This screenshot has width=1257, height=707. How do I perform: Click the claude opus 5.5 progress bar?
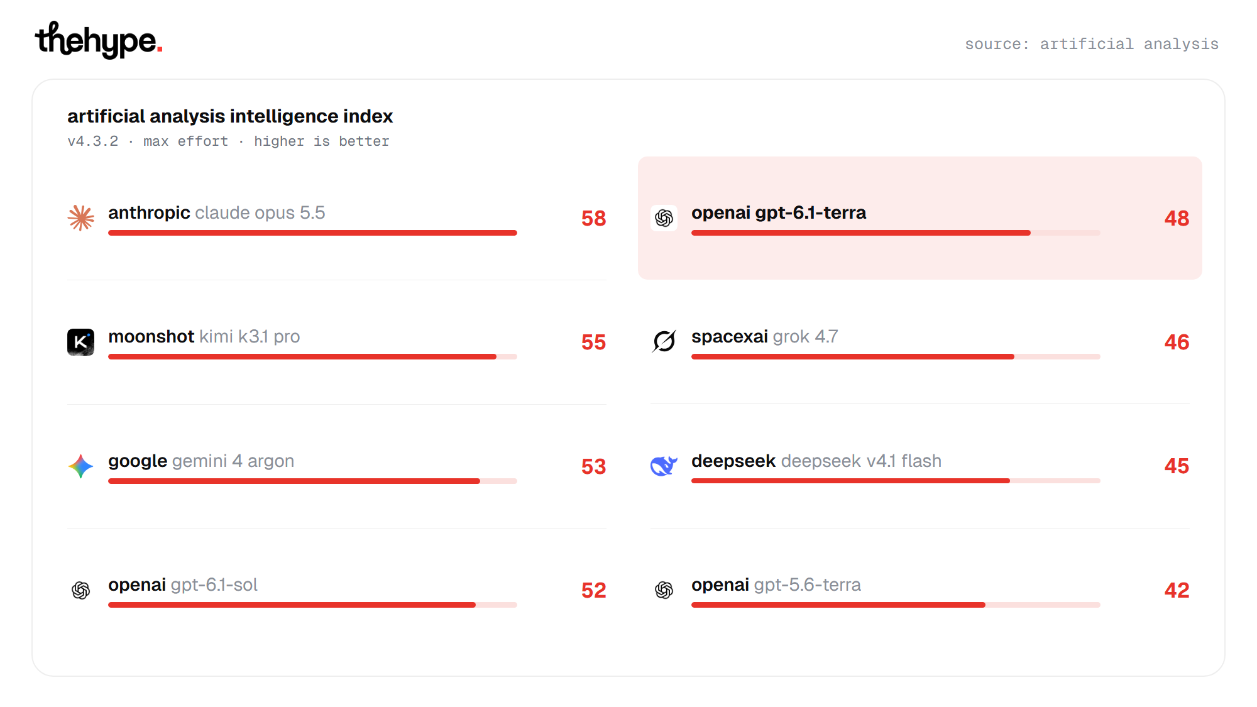(x=312, y=233)
